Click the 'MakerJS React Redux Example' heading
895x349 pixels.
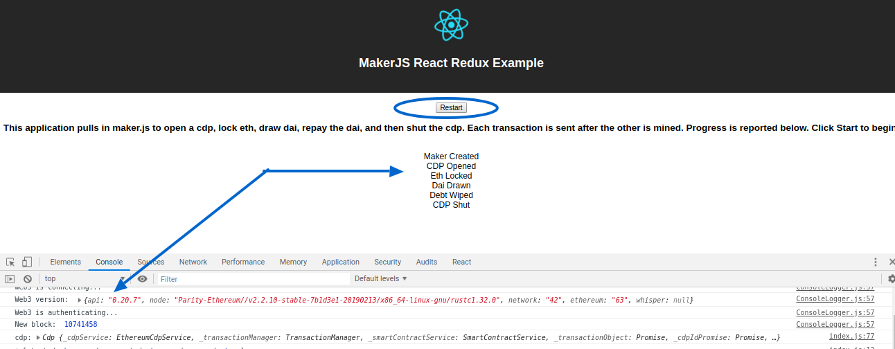click(x=451, y=63)
